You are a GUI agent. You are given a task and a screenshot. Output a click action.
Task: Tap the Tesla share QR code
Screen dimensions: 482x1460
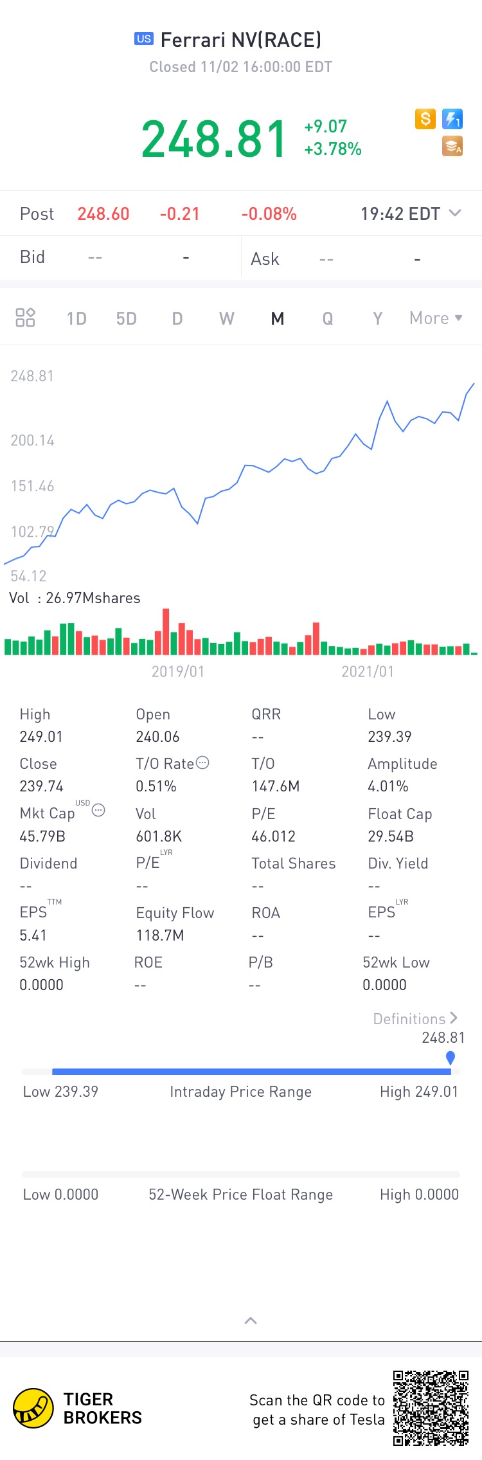(x=431, y=1408)
